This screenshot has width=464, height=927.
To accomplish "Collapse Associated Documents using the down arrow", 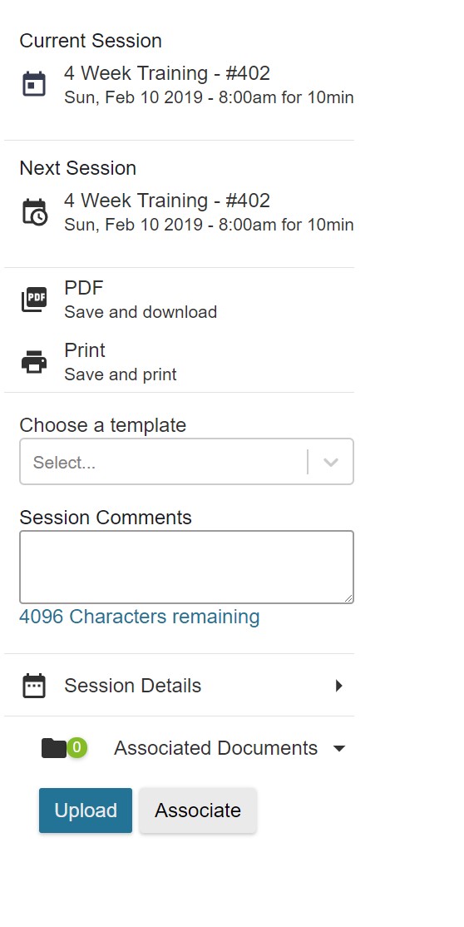I will pyautogui.click(x=338, y=748).
